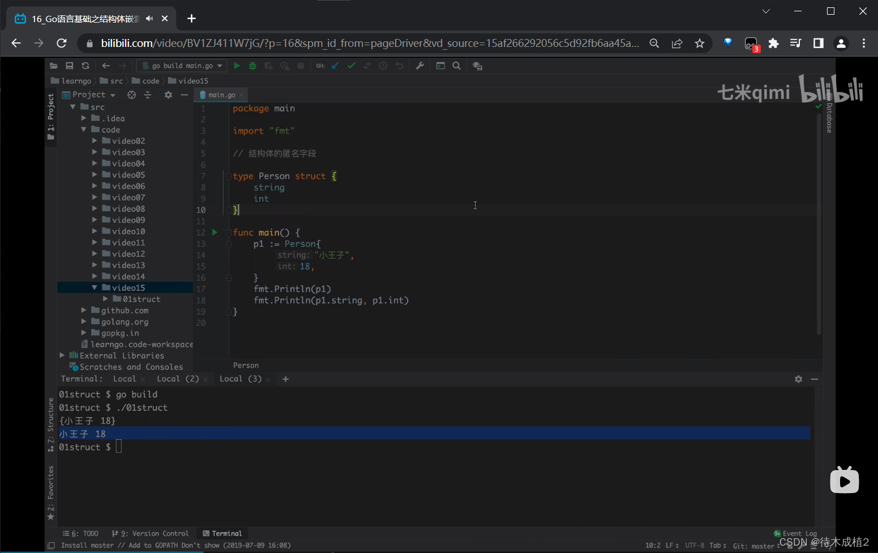This screenshot has width=878, height=553.
Task: Select the github.com folder in tree
Action: tap(125, 310)
